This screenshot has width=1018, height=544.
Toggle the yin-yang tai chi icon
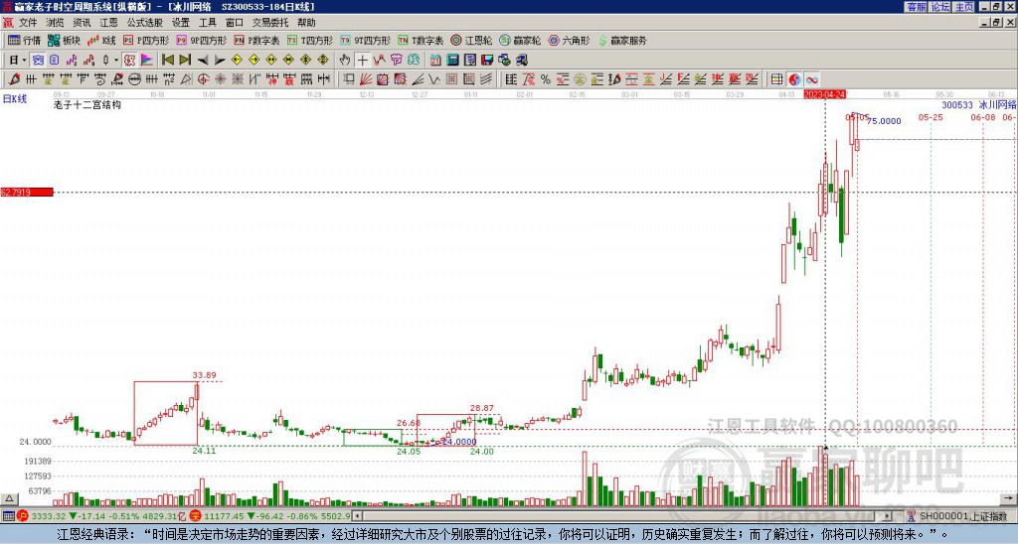point(794,79)
